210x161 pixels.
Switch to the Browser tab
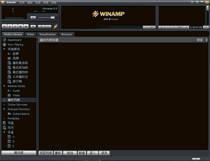67,34
